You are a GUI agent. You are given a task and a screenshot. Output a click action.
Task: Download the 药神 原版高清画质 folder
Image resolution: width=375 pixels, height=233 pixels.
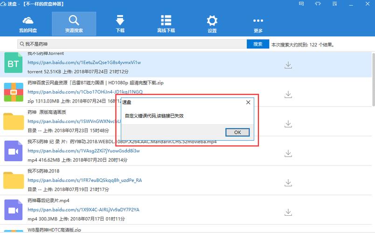coord(288,123)
